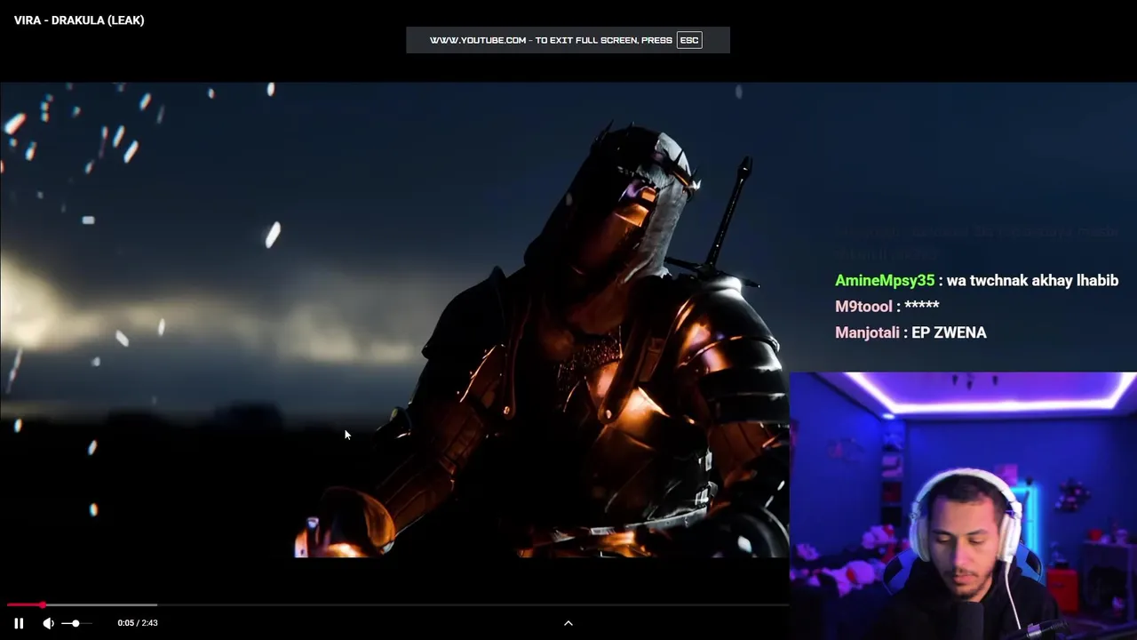Adjust the volume slider knob
The height and width of the screenshot is (640, 1137).
76,623
